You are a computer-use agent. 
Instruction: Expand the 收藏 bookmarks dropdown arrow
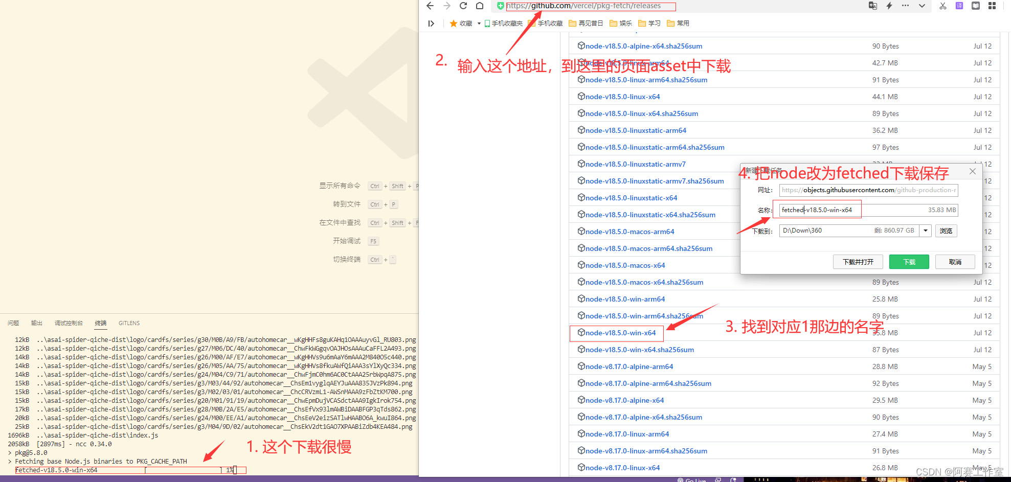click(478, 23)
